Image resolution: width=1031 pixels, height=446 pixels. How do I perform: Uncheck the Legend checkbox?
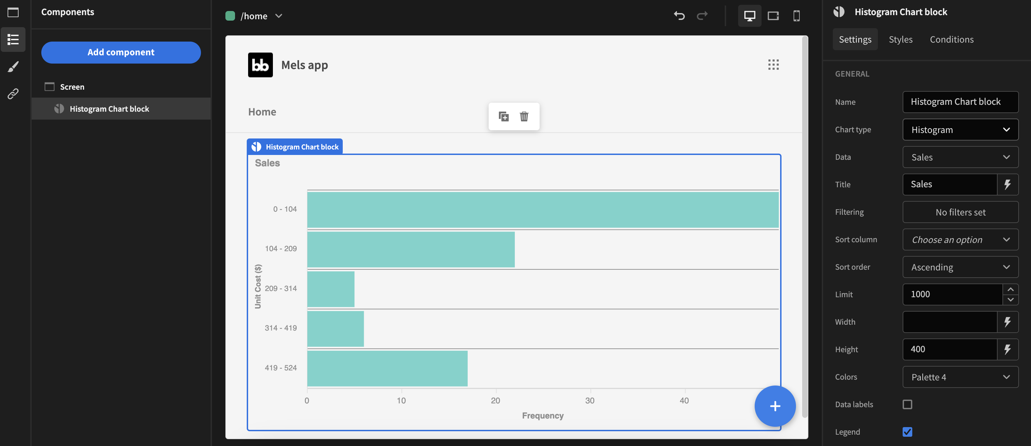pyautogui.click(x=907, y=432)
